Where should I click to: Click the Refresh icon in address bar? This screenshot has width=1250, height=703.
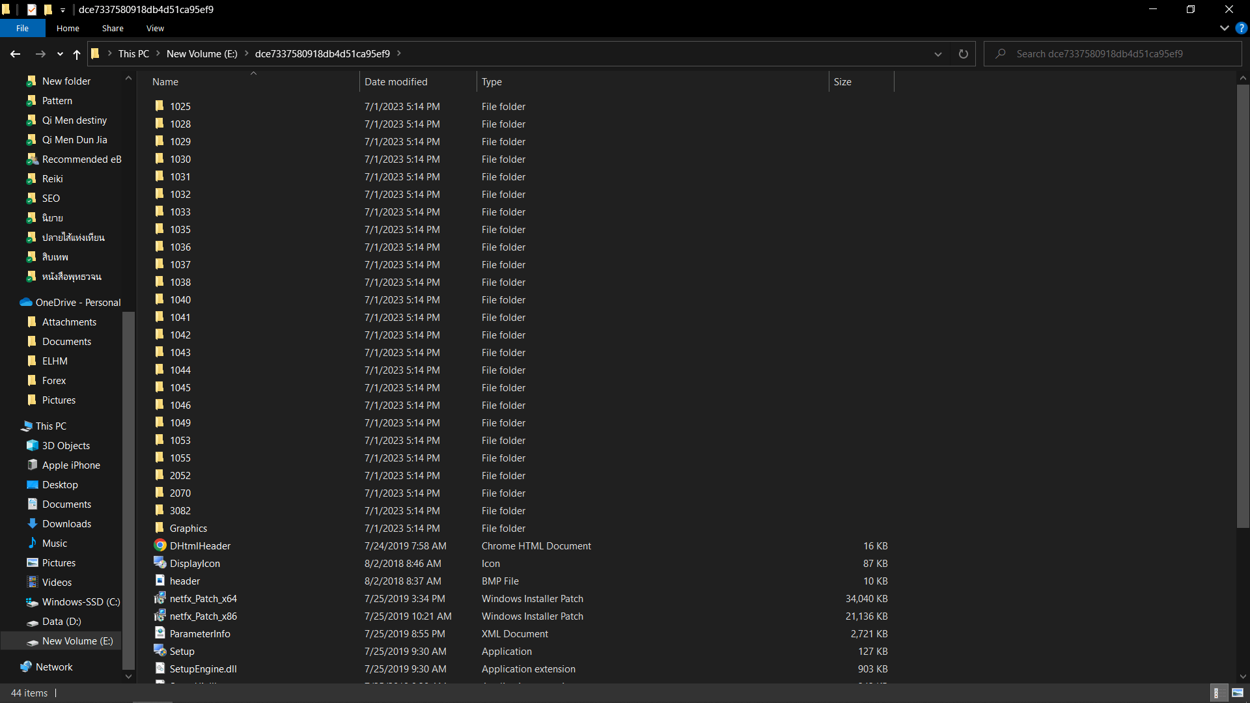tap(964, 54)
